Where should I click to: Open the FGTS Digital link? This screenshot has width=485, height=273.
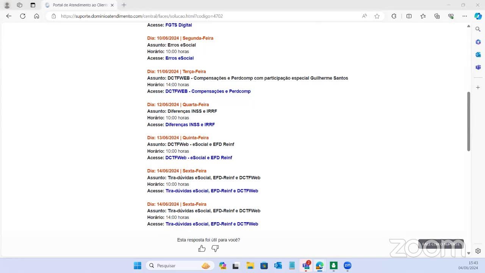click(x=178, y=25)
